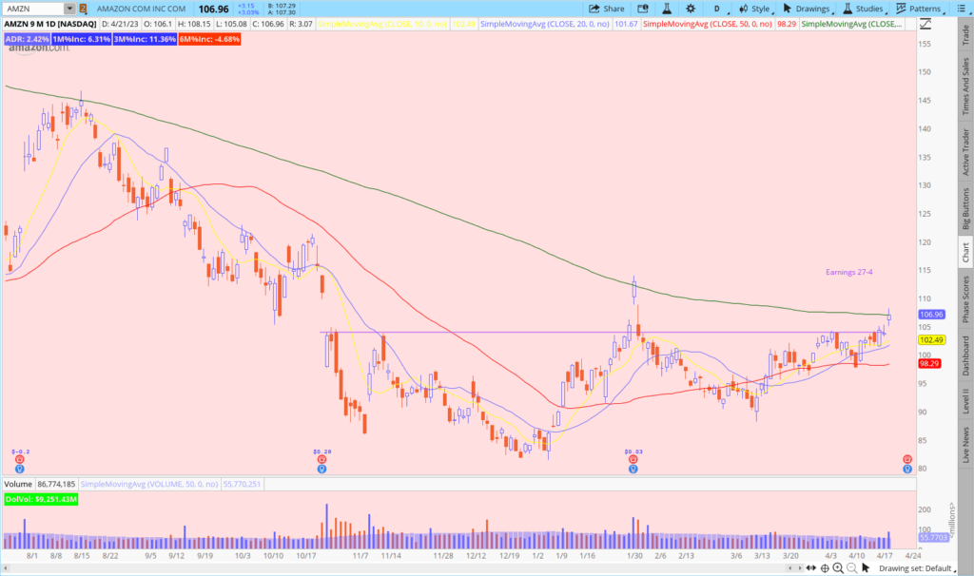The height and width of the screenshot is (576, 974).
Task: Open the Dashboard sidebar tab
Action: click(966, 355)
